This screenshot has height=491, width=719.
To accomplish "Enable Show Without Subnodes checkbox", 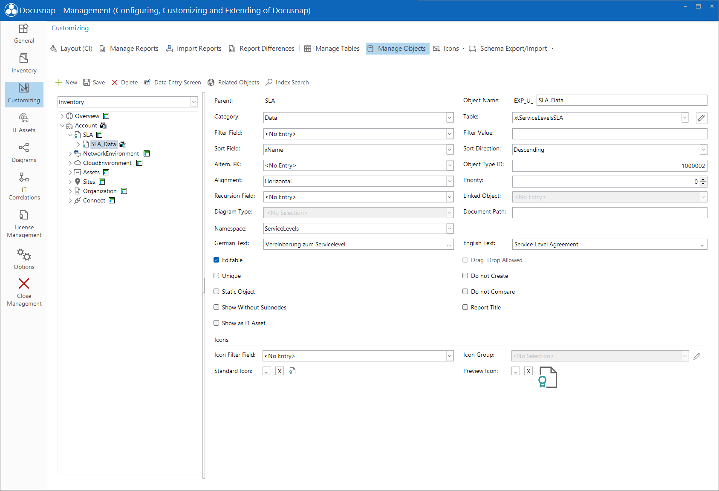I will click(x=217, y=307).
